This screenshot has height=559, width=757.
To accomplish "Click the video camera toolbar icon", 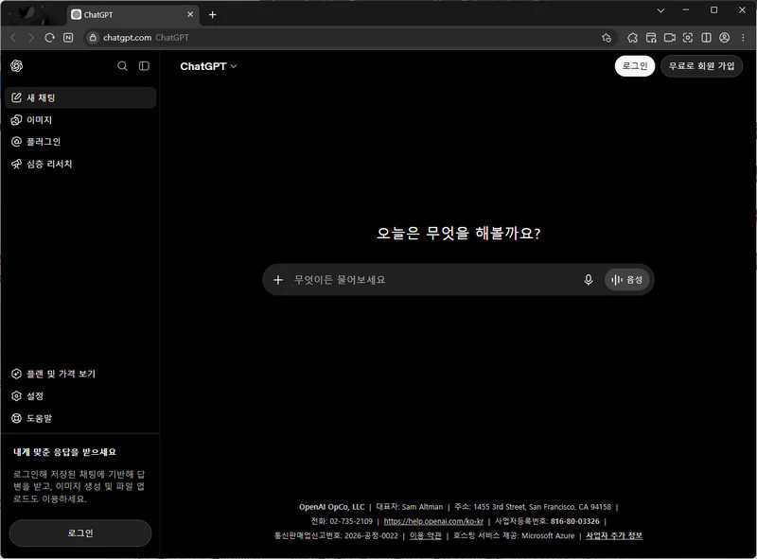I will coord(670,38).
